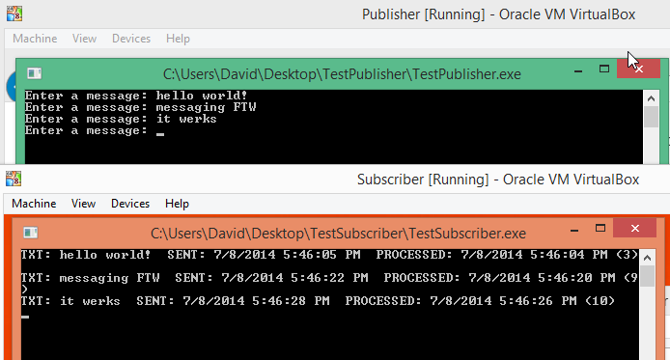Click scrollbar thumb in TestSubscriber console
The width and height of the screenshot is (670, 360).
click(x=648, y=276)
